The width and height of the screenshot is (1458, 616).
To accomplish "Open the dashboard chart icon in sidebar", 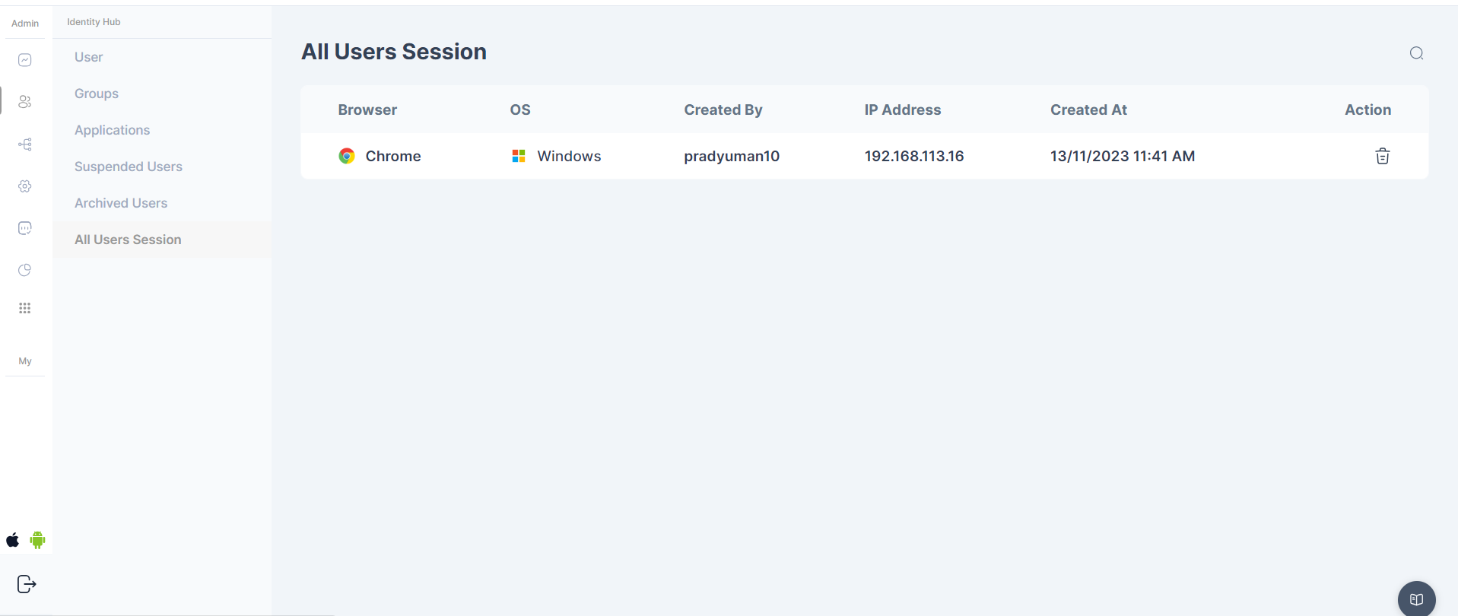I will tap(25, 60).
